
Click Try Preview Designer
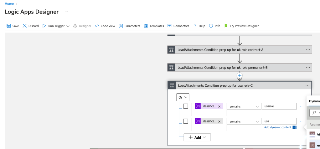click(x=241, y=26)
